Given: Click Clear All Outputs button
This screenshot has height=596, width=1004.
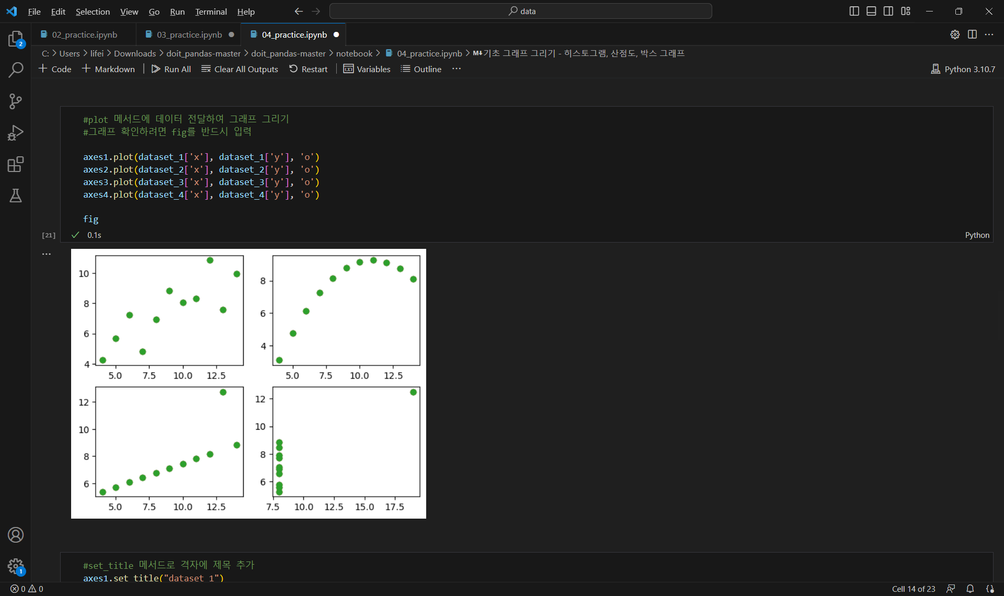Looking at the screenshot, I should tap(240, 69).
